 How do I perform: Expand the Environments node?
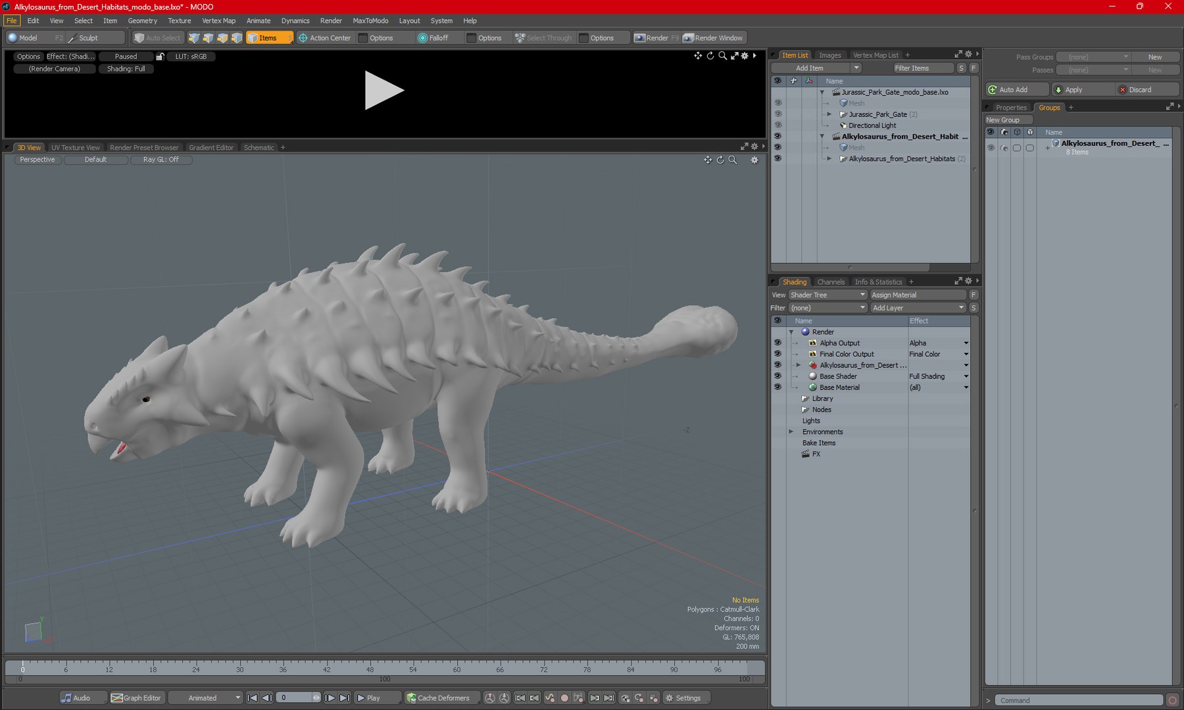click(791, 432)
